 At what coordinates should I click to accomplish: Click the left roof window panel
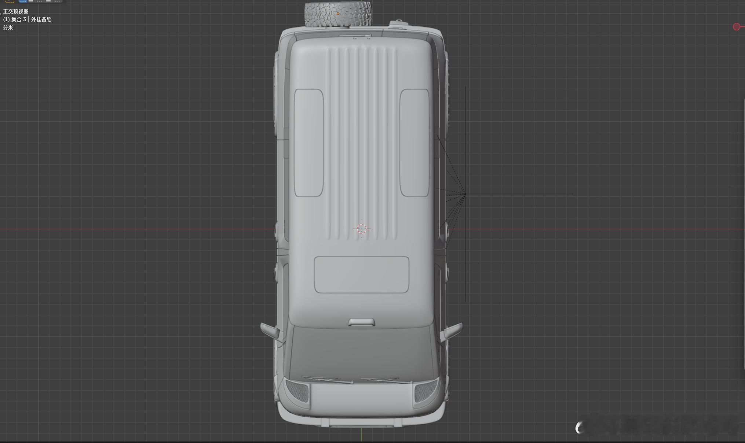(308, 143)
